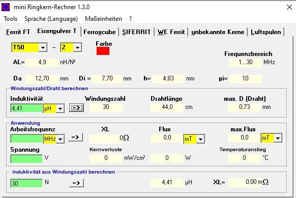The width and height of the screenshot is (296, 198).
Task: Switch to the Ferrit FT tab
Action: 18,32
